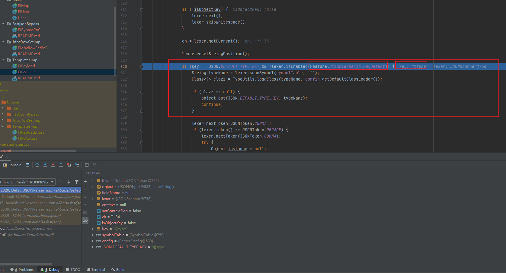This screenshot has height=273, width=506.
Task: Click the Move Watch Down arrow
Action: click(85, 205)
